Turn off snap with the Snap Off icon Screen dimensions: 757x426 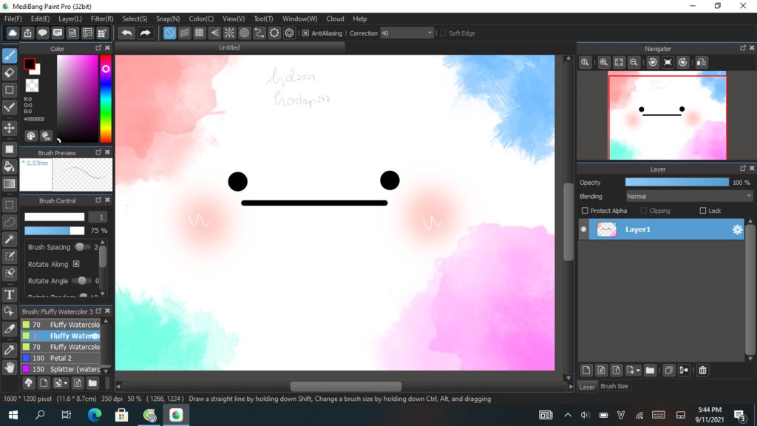pos(169,33)
